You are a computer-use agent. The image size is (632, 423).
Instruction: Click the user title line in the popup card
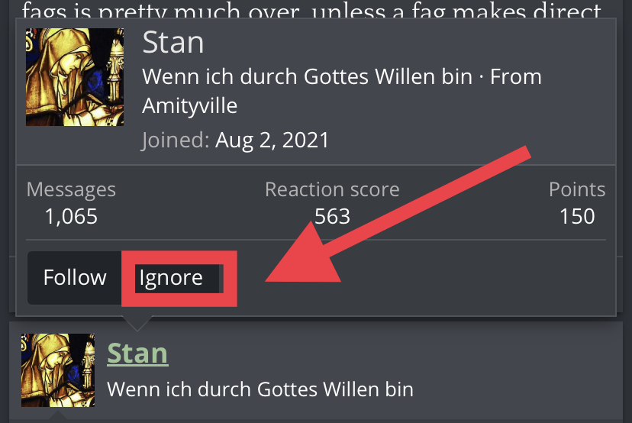coord(307,76)
